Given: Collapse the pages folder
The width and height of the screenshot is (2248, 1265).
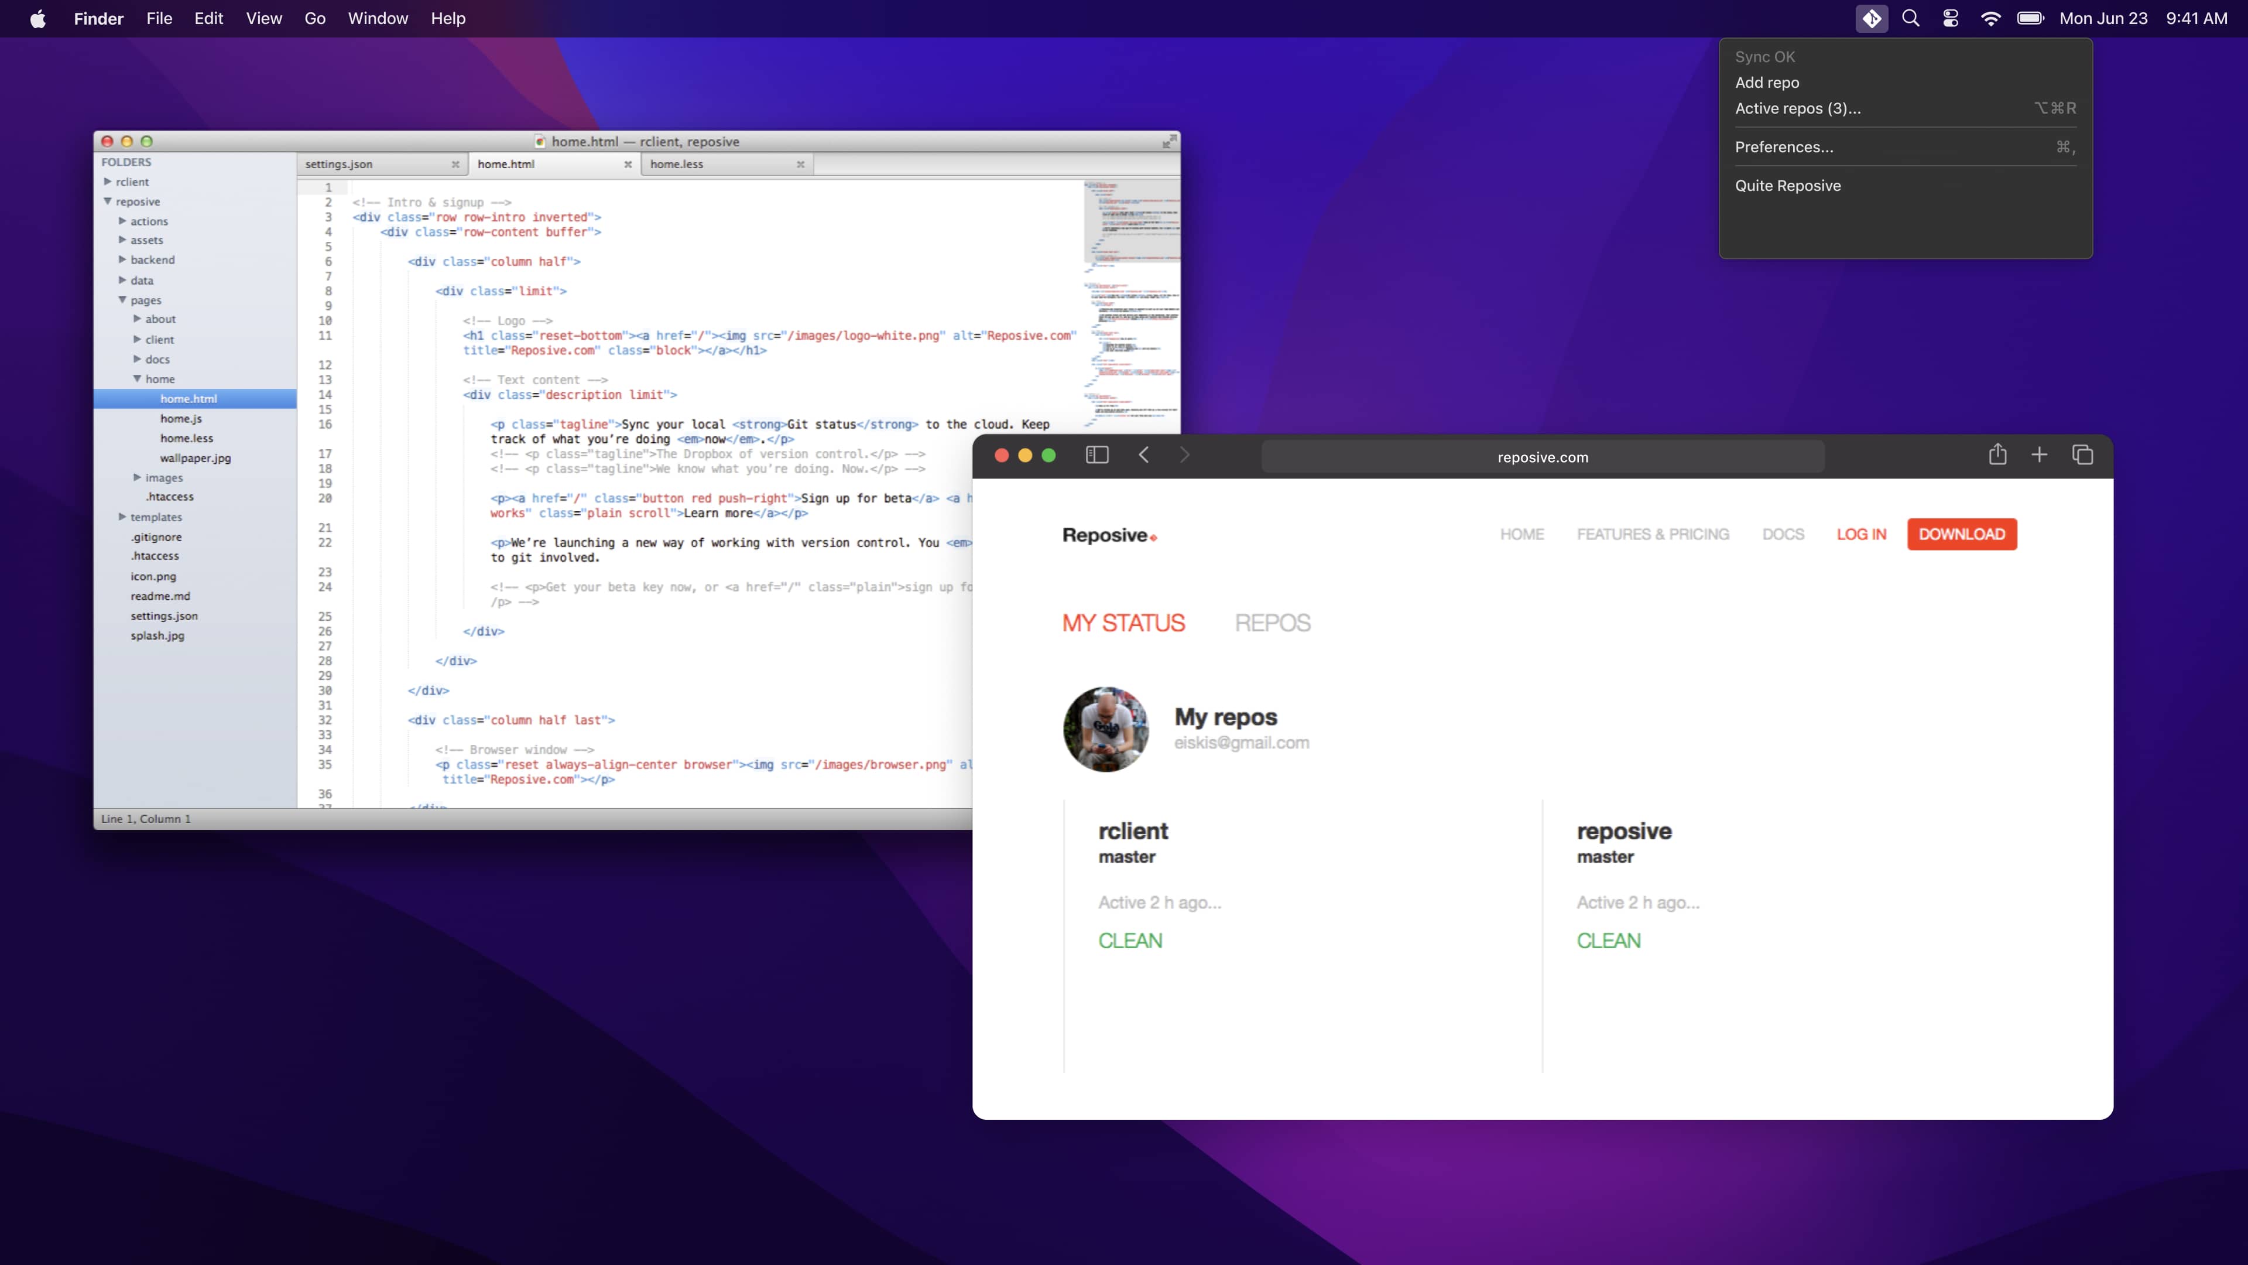Looking at the screenshot, I should (x=123, y=300).
